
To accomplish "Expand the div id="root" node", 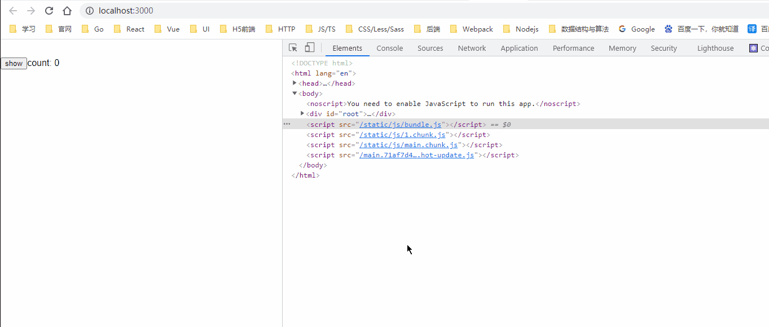I will click(x=302, y=113).
